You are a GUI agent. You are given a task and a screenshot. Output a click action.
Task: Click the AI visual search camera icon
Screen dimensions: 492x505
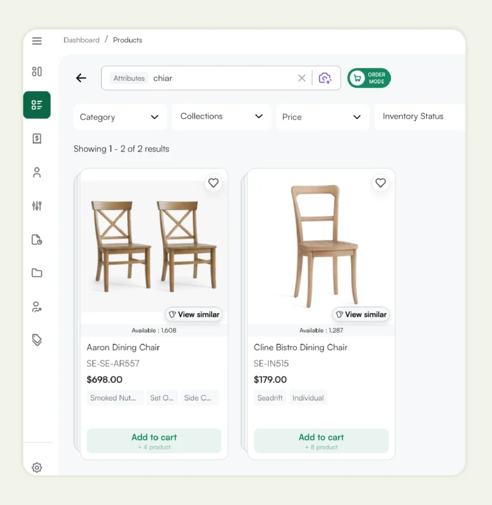[x=325, y=78]
